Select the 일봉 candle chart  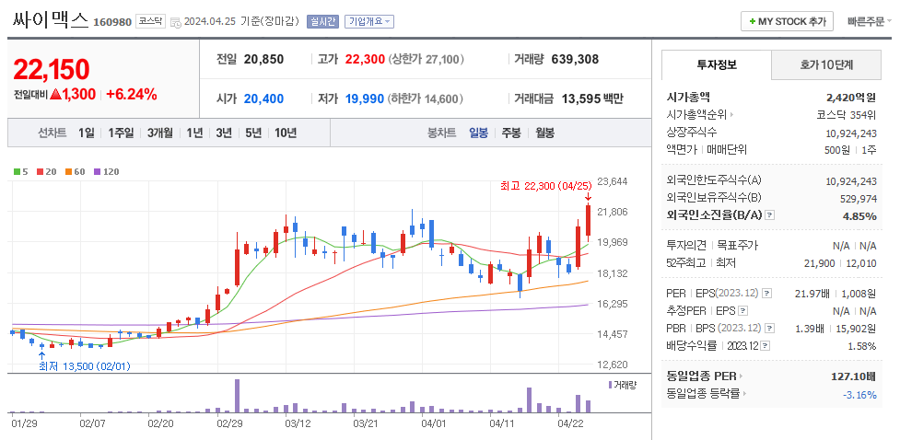click(478, 133)
